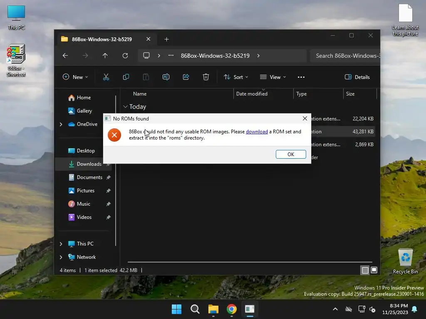Click chevron after 86Box-Windows-32-b5219 in address bar
426x319 pixels.
click(258, 56)
